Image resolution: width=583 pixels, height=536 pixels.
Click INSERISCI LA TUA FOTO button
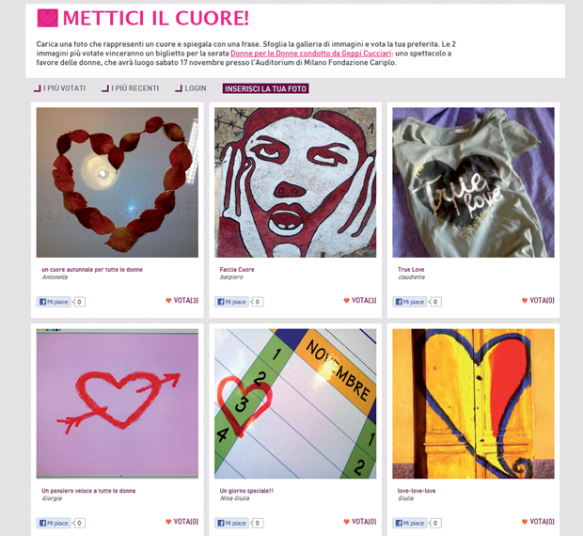[x=265, y=88]
